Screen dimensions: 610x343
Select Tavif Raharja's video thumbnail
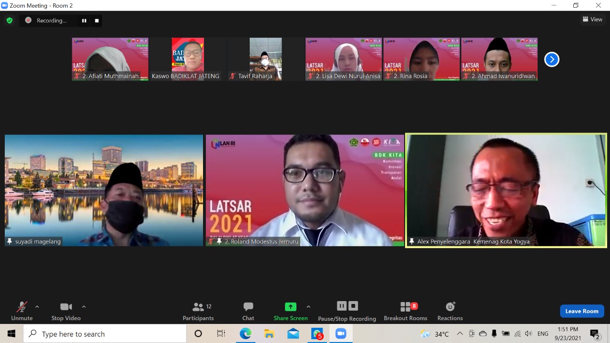265,59
